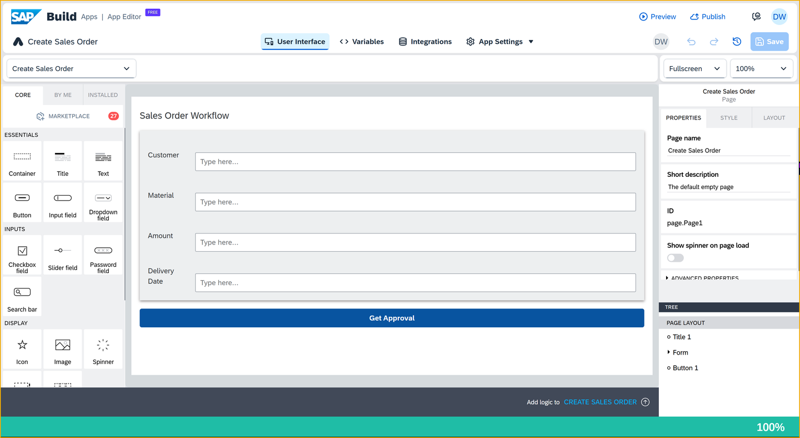Click the grey DW collaborator avatar
The width and height of the screenshot is (800, 438).
661,42
